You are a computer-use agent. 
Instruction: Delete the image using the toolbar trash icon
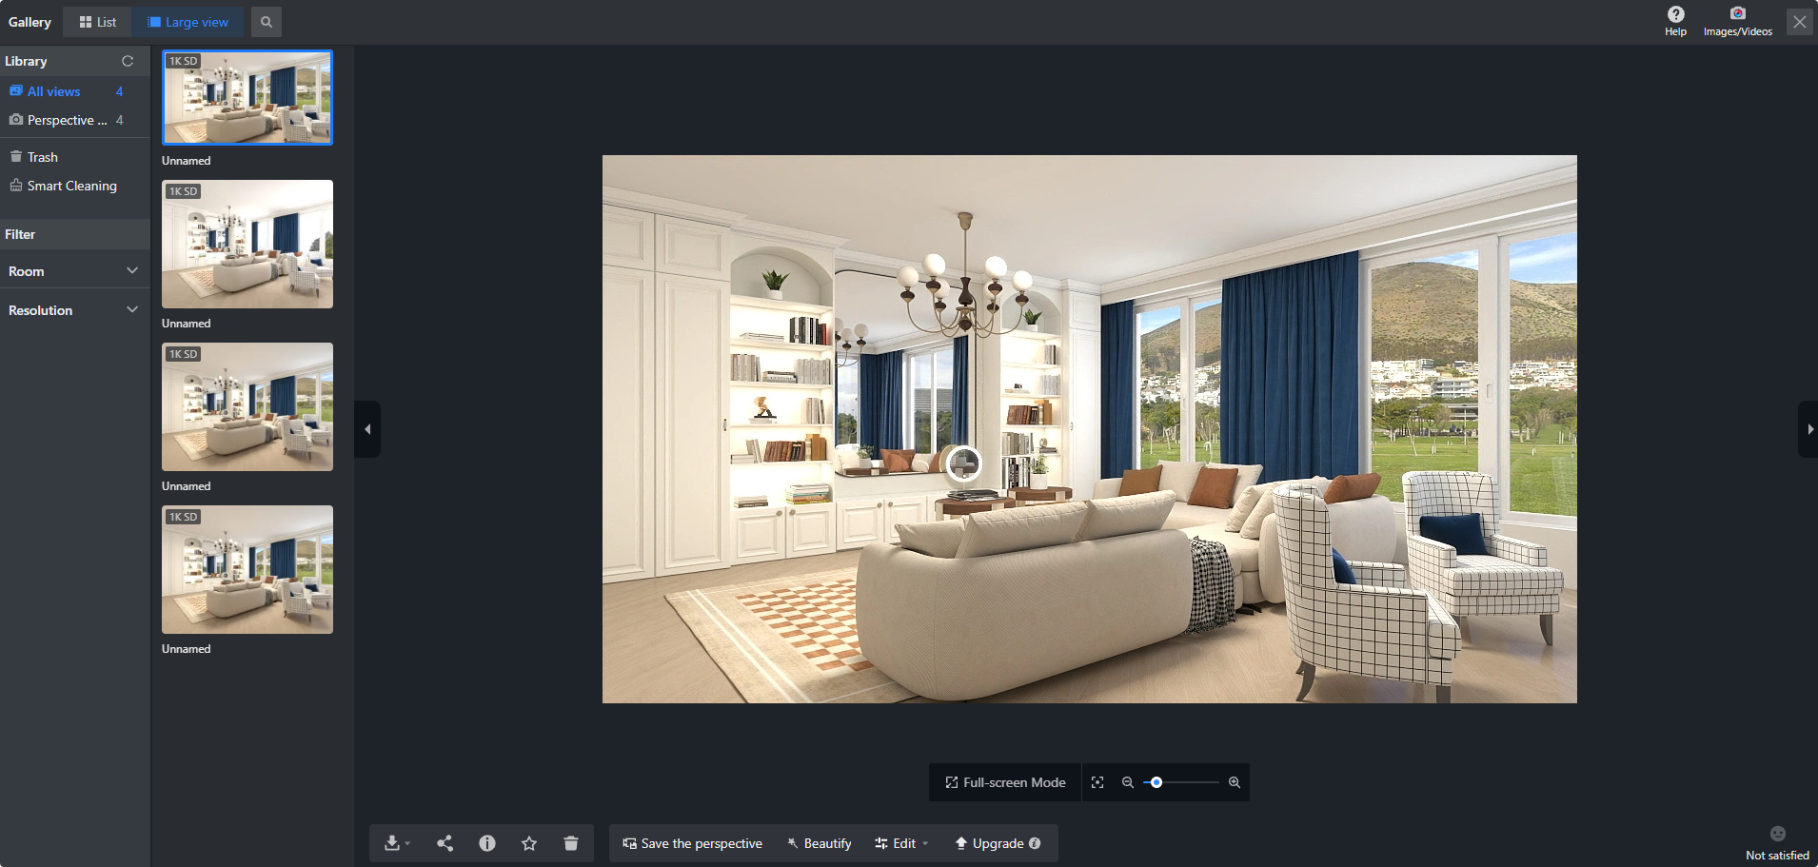pyautogui.click(x=571, y=843)
